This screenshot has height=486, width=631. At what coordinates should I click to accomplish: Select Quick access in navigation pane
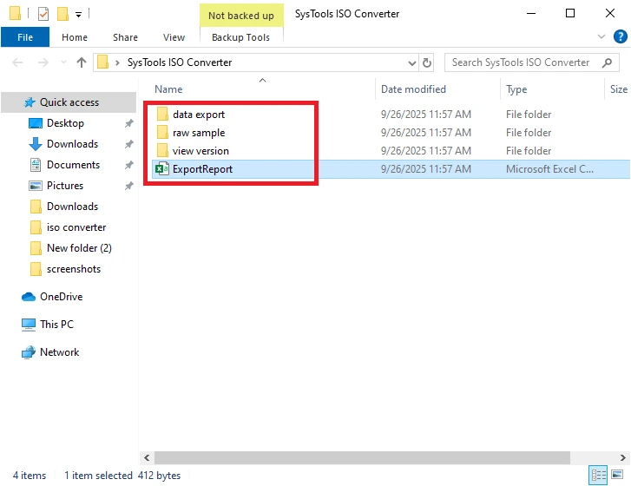[x=69, y=102]
